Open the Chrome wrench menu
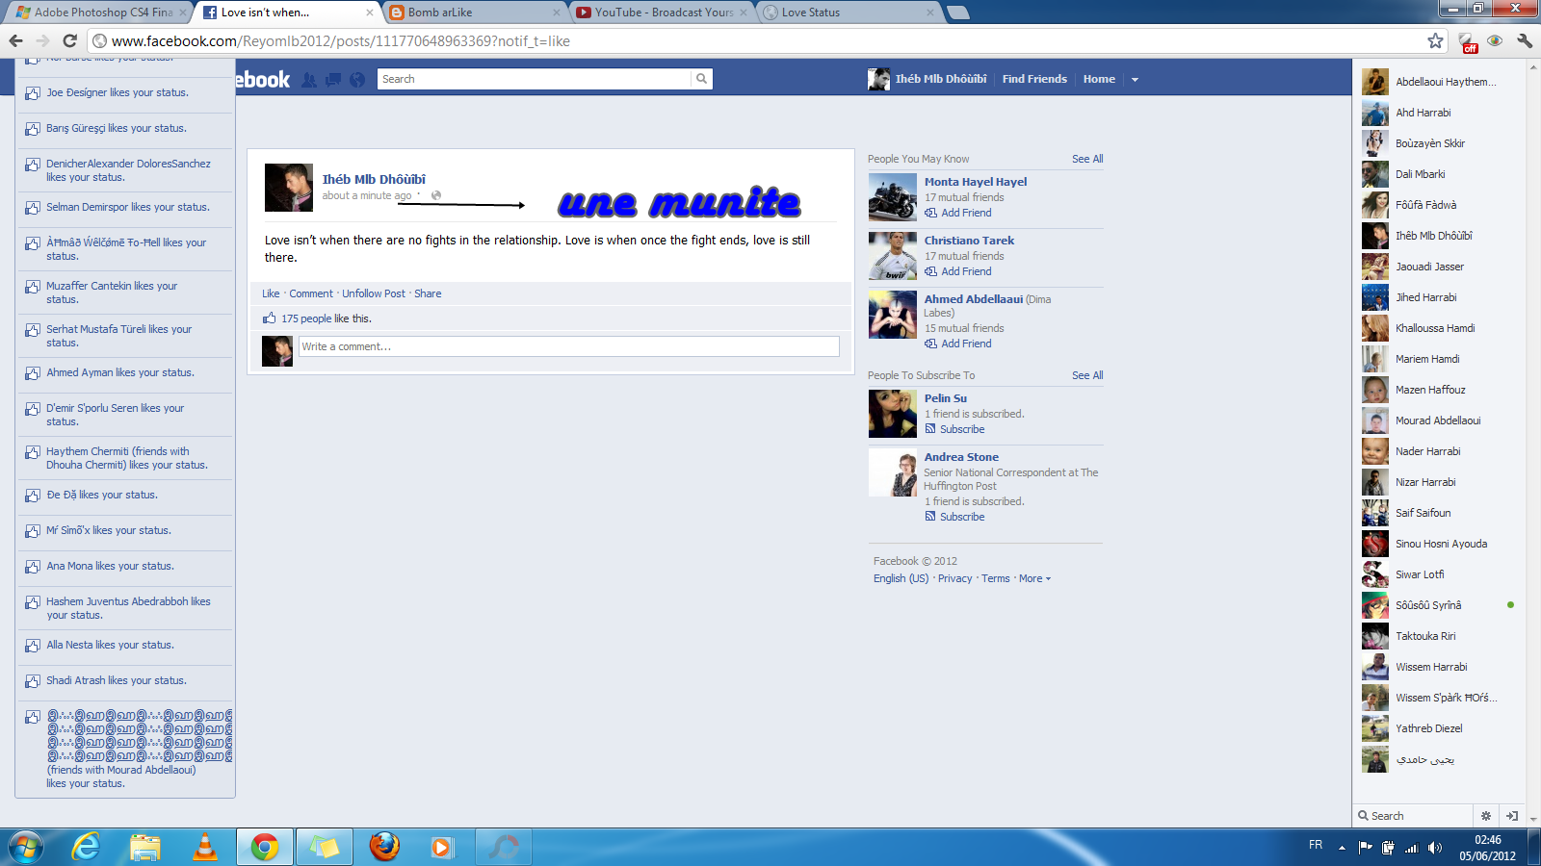1541x866 pixels. click(1524, 40)
